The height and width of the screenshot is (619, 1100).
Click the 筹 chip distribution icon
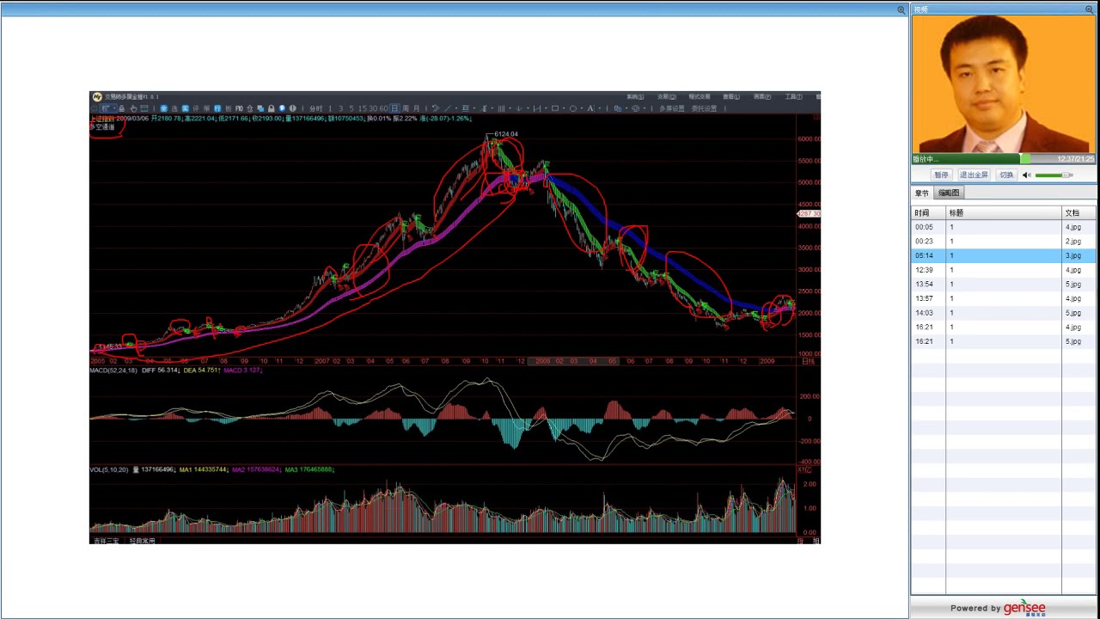click(207, 108)
